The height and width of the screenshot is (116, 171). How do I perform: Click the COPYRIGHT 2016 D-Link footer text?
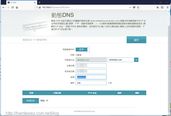pyautogui.click(x=84, y=111)
